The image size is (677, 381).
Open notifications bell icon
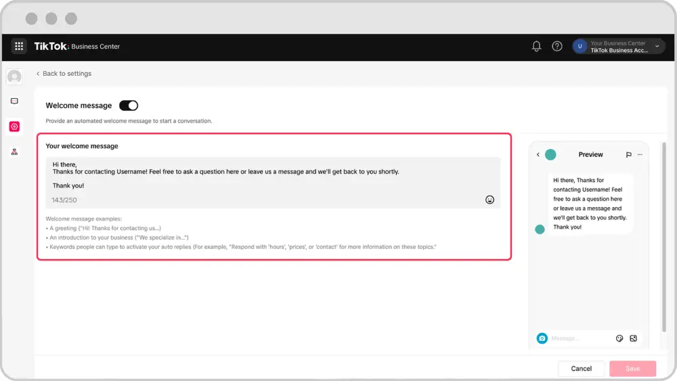[x=536, y=46]
